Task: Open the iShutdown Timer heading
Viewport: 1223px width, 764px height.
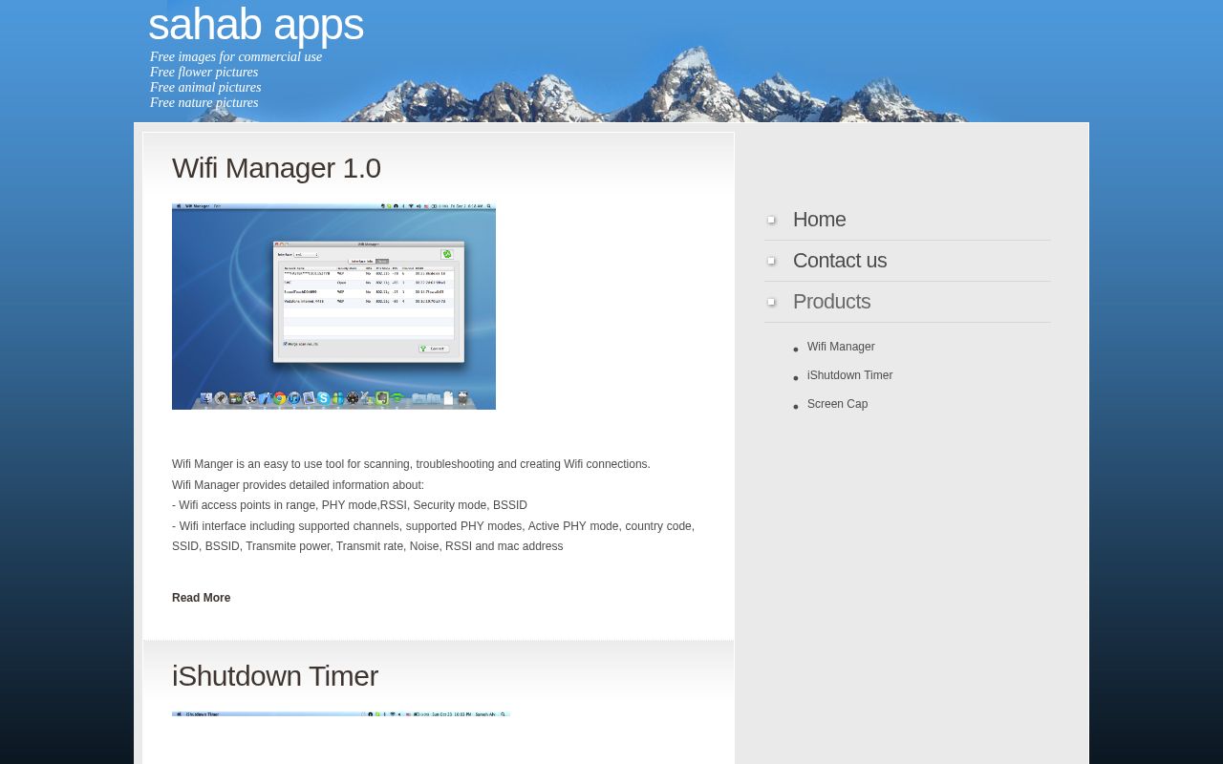Action: pos(275,676)
